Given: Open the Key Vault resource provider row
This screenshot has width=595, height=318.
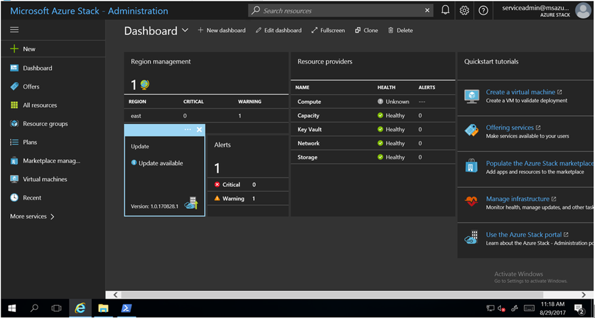Looking at the screenshot, I should pos(373,129).
